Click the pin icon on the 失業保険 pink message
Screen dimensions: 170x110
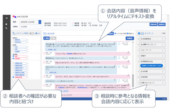pyautogui.click(x=128, y=52)
